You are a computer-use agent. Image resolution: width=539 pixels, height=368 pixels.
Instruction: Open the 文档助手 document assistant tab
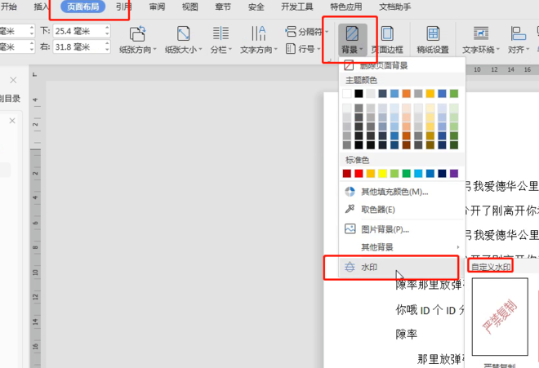[x=394, y=7]
